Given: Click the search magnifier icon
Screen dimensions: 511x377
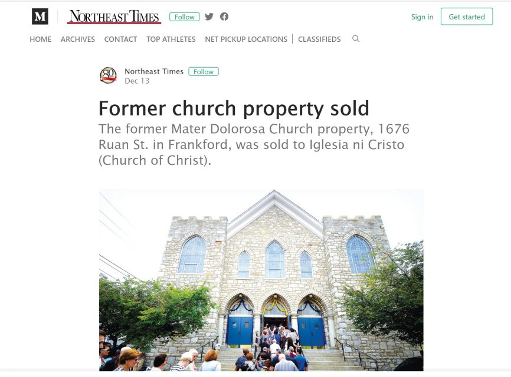Looking at the screenshot, I should click(356, 39).
